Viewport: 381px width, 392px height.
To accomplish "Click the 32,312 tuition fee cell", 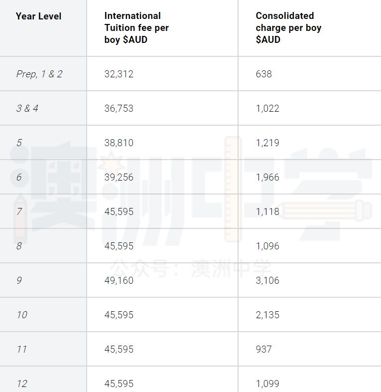I will click(x=119, y=74).
